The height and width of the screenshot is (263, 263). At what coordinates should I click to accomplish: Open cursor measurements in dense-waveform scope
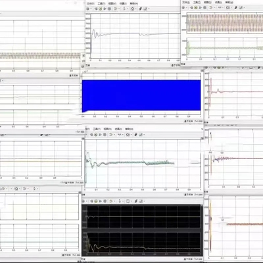(241, 7)
